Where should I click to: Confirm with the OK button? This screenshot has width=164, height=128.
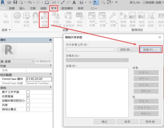click(x=104, y=122)
